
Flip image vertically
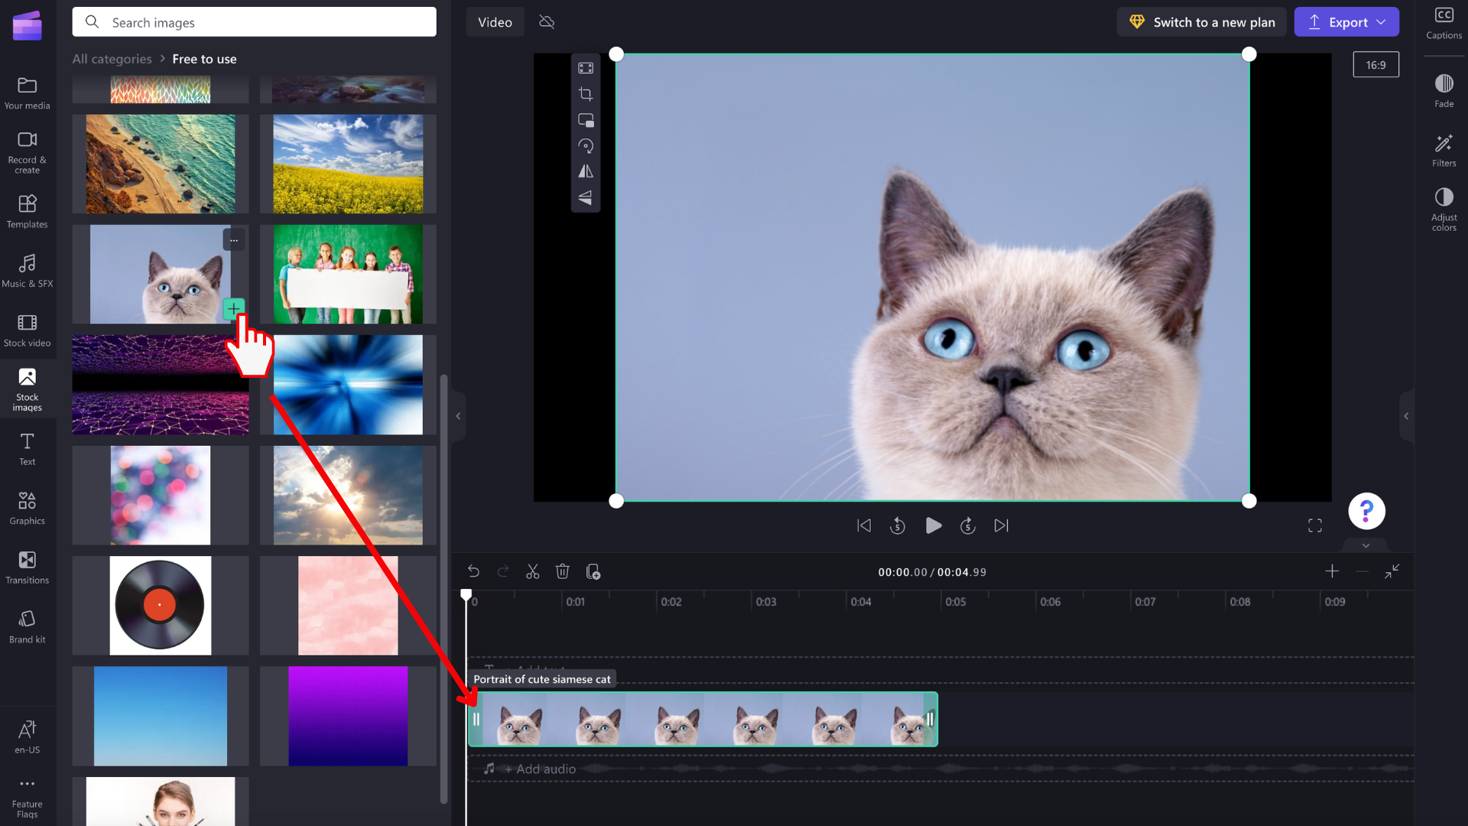(x=586, y=197)
